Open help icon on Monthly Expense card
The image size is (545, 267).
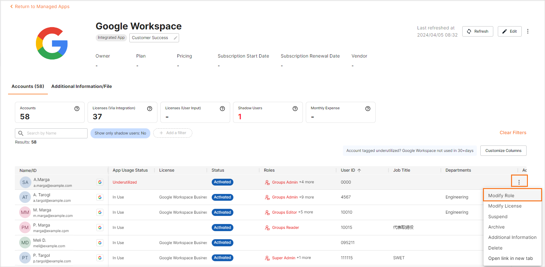368,109
